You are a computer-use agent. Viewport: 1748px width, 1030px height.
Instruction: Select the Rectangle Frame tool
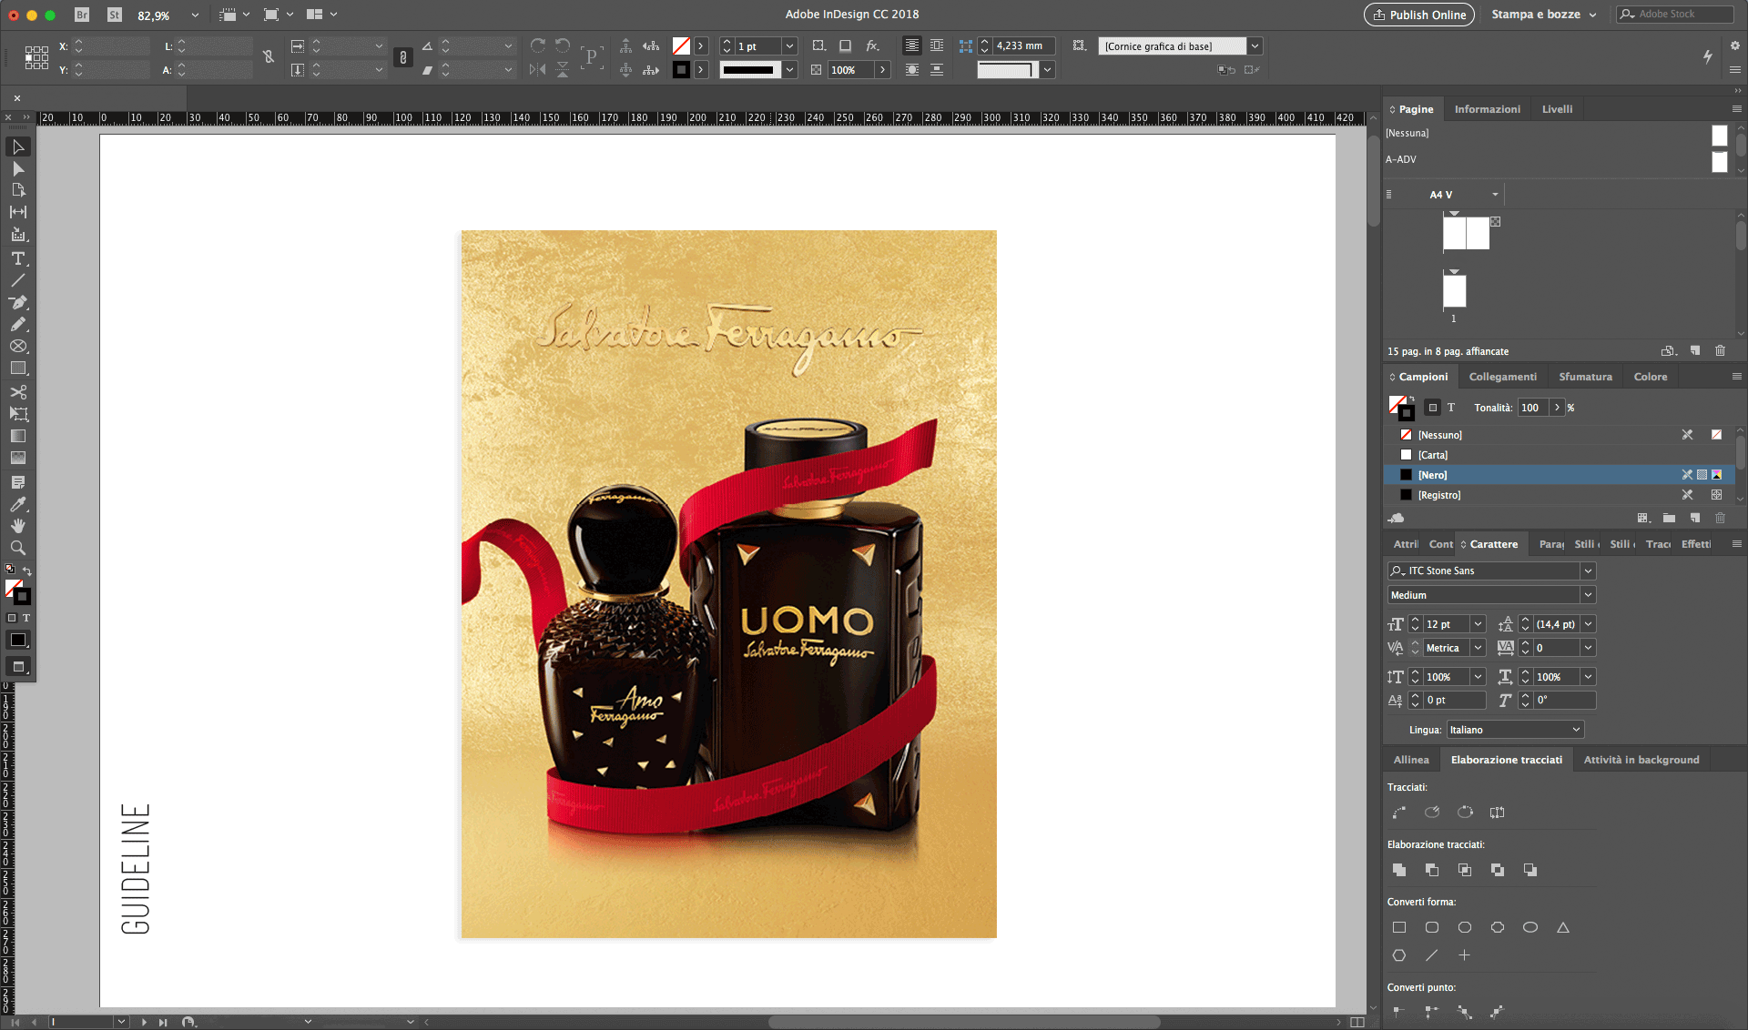click(18, 347)
